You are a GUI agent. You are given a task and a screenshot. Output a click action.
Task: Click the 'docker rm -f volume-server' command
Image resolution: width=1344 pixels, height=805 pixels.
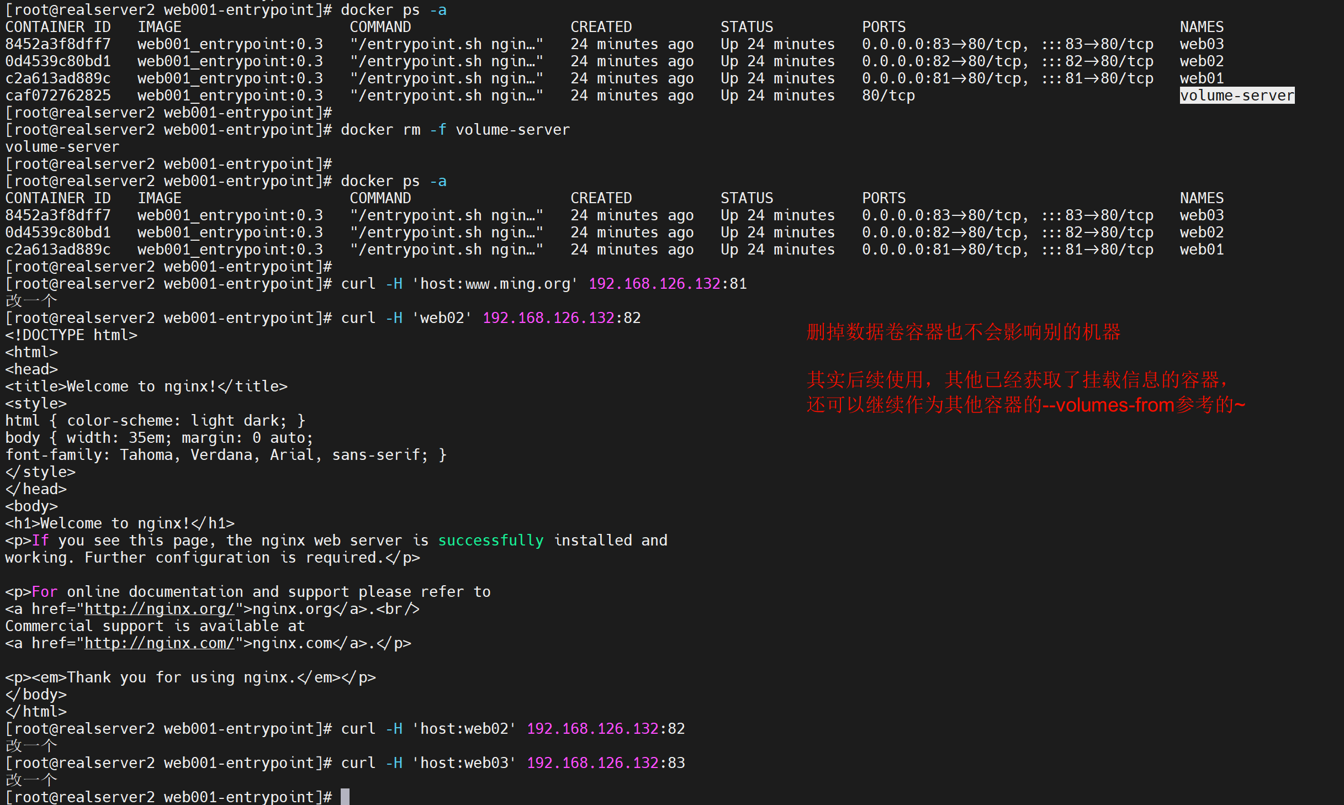tap(454, 130)
